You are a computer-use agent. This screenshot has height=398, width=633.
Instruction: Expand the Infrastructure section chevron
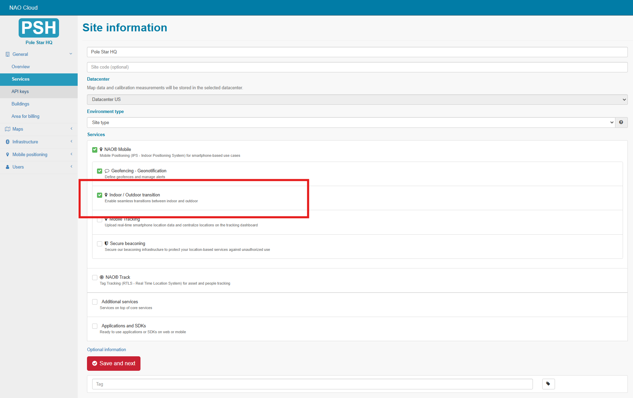tap(71, 141)
